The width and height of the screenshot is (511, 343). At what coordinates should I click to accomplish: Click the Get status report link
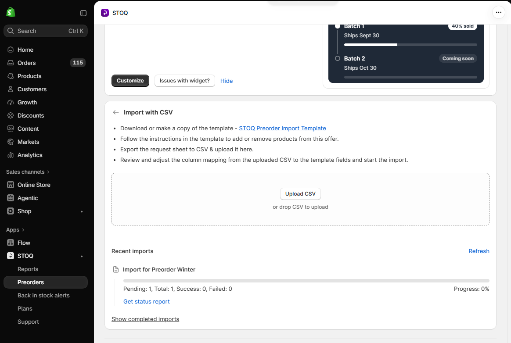(146, 302)
